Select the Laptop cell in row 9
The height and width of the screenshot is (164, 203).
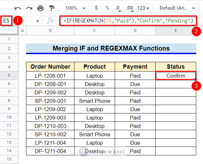pyautogui.click(x=94, y=109)
